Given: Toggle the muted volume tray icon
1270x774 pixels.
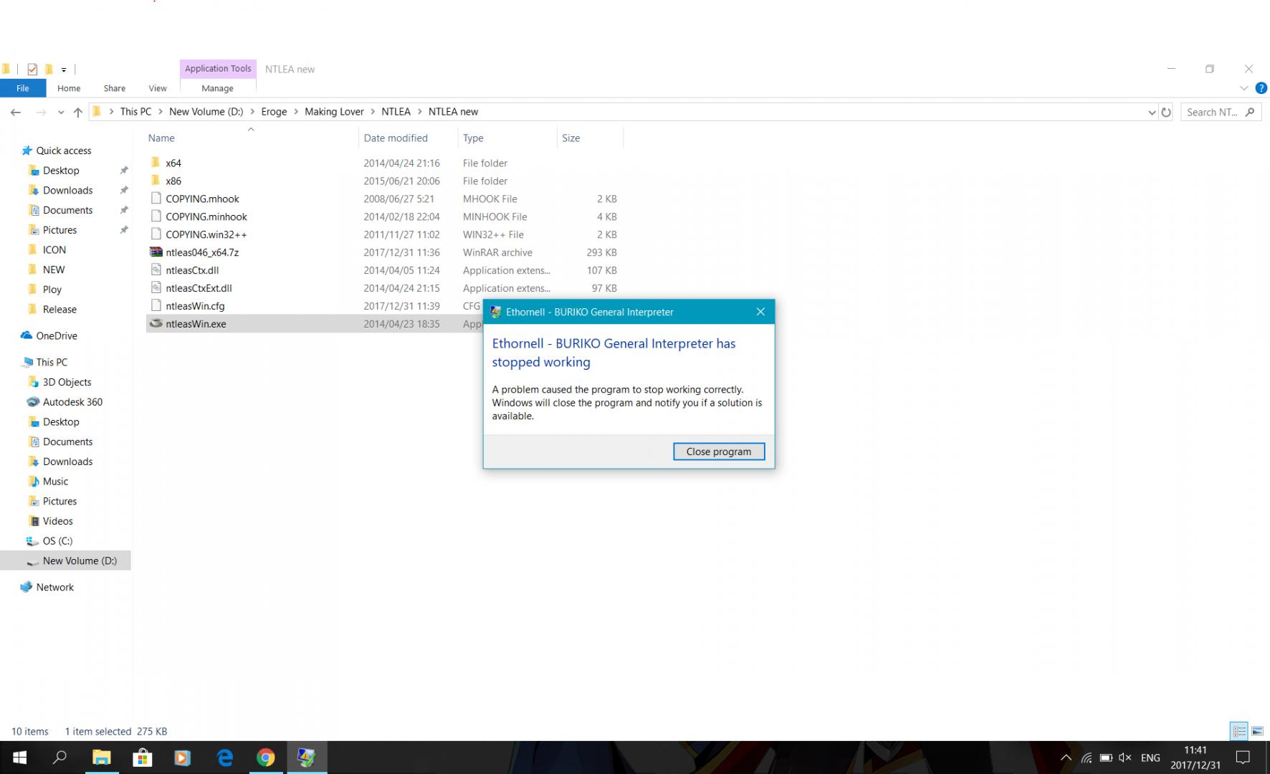Looking at the screenshot, I should 1125,758.
